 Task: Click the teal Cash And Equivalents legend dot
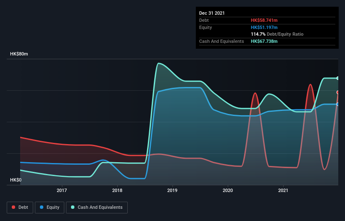tap(73, 207)
